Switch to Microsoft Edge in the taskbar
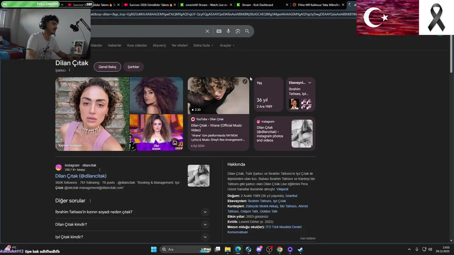Image resolution: width=454 pixels, height=255 pixels. click(x=238, y=249)
